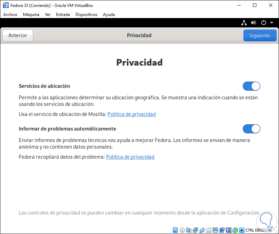279x234 pixels.
Task: Close the VirtualBox window
Action: (270, 5)
